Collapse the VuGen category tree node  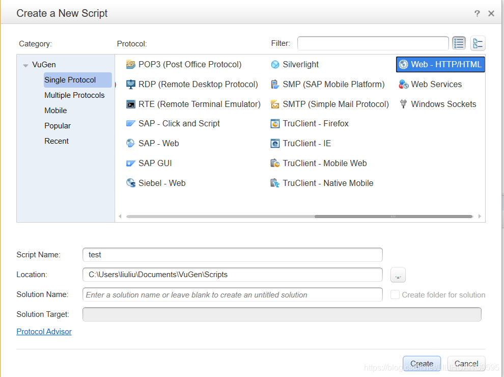[26, 65]
